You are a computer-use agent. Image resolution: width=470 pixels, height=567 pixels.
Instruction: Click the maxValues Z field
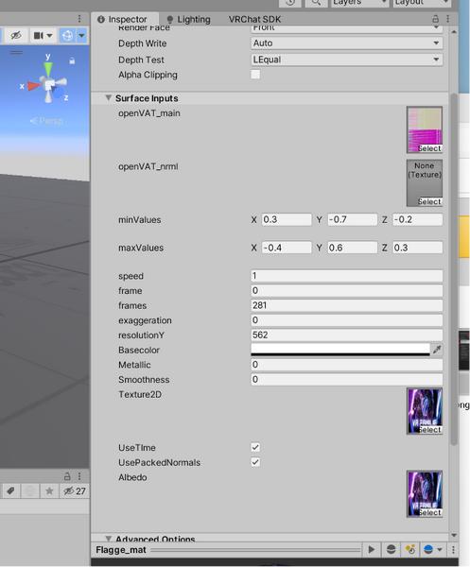[x=418, y=248]
